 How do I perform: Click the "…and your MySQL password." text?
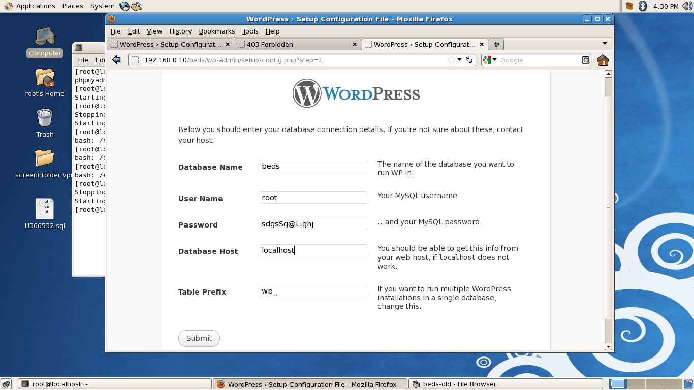tap(429, 222)
